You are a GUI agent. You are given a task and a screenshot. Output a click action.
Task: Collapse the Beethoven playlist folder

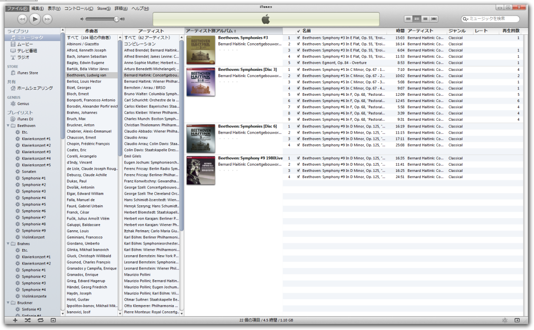click(x=8, y=126)
